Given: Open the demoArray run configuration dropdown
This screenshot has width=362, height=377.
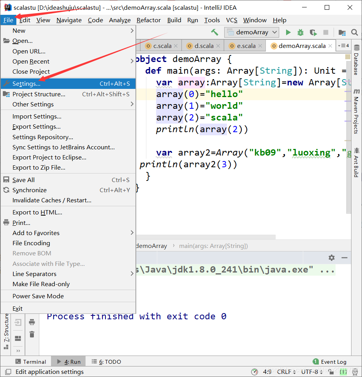Looking at the screenshot, I should click(251, 32).
